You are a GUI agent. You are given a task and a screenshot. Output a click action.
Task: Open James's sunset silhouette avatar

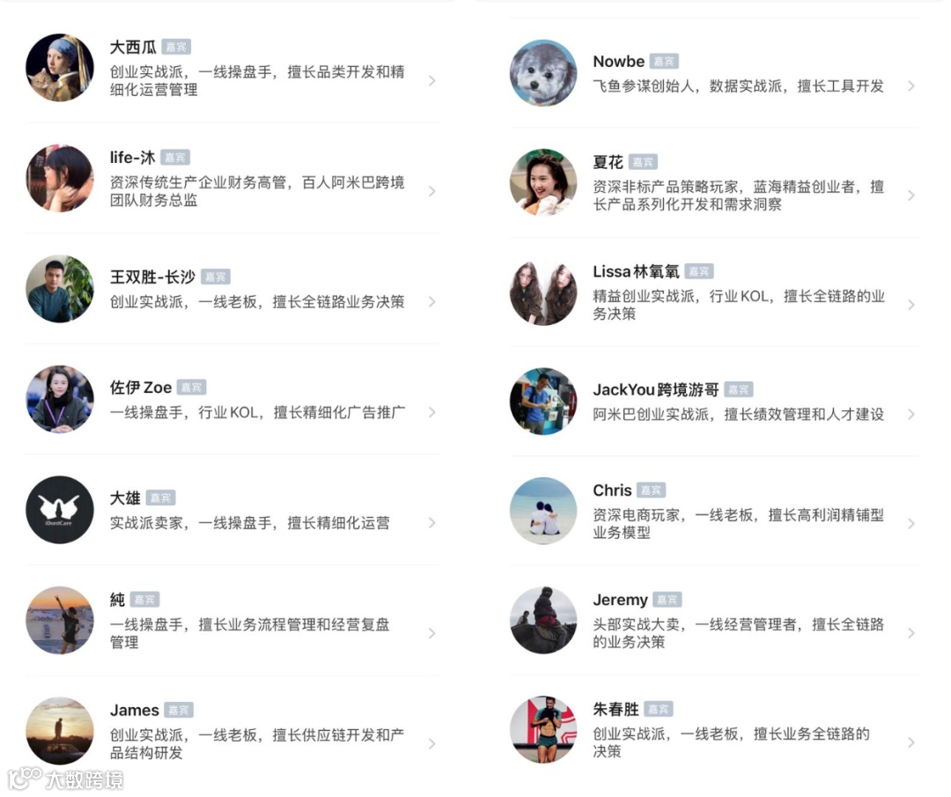coord(60,730)
